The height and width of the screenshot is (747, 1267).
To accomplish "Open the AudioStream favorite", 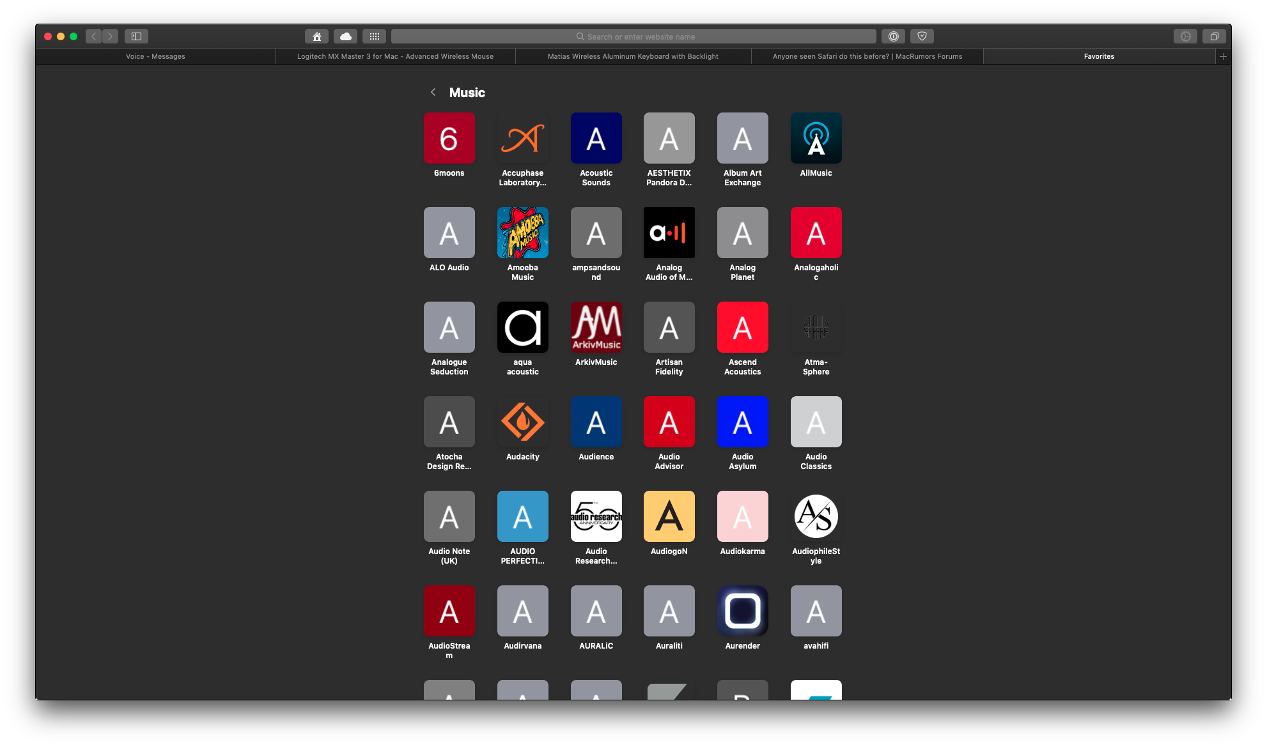I will tap(449, 611).
